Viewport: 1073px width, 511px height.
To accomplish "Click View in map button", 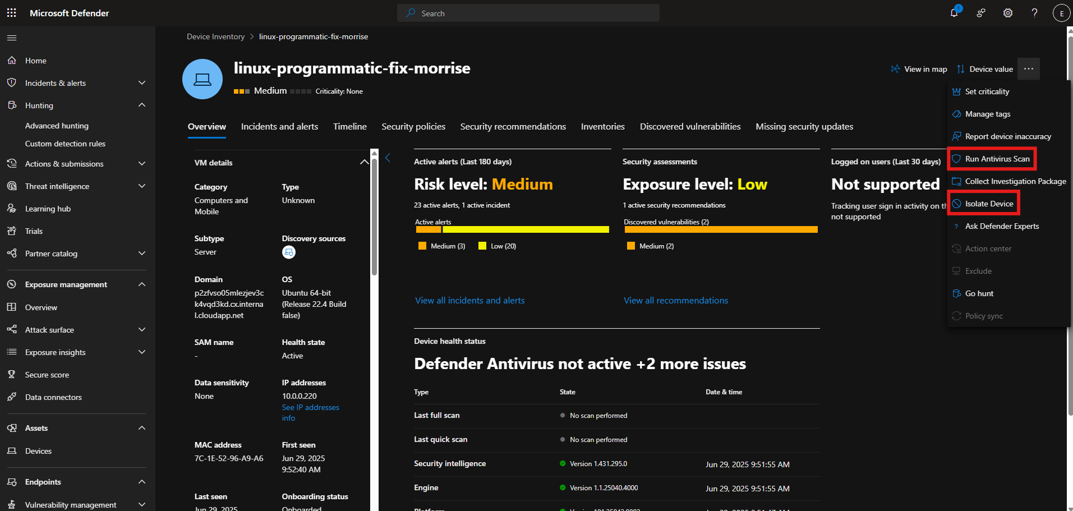I will click(x=919, y=69).
